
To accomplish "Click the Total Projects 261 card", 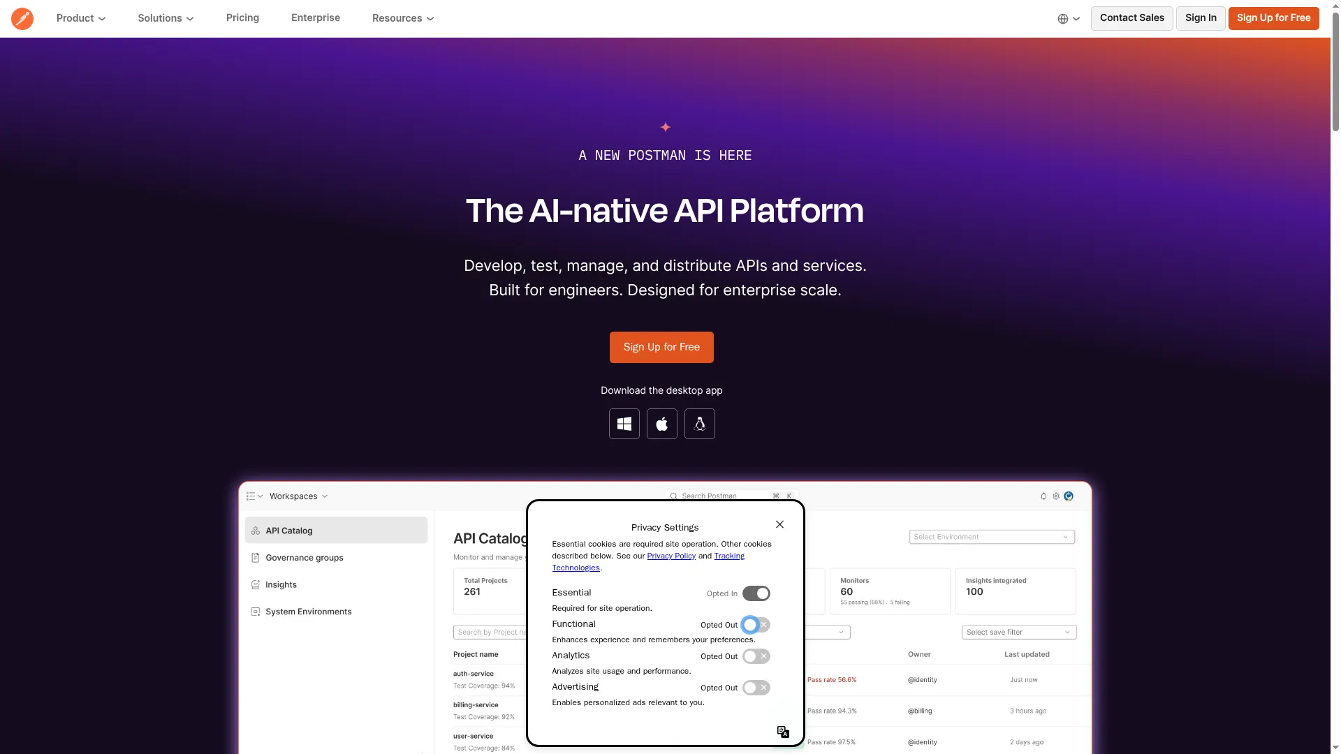I will (x=490, y=591).
